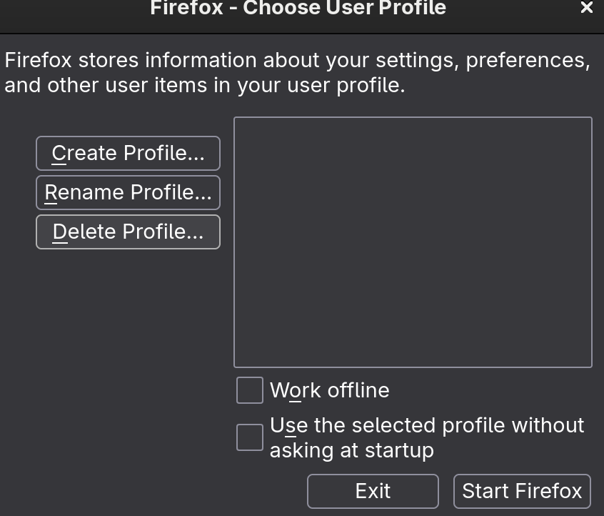Enable the Work offline checkbox

click(250, 391)
